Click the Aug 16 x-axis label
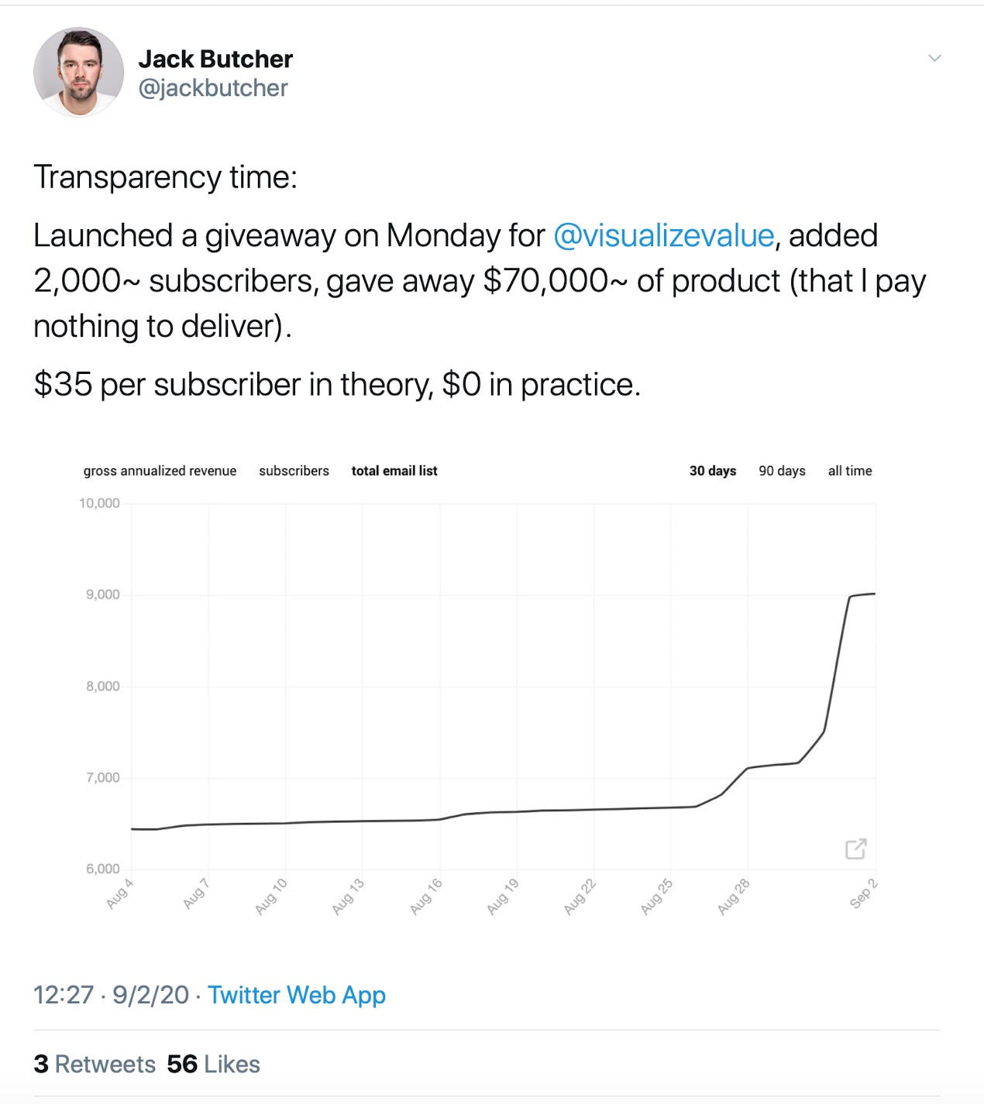The height and width of the screenshot is (1104, 984). (425, 897)
